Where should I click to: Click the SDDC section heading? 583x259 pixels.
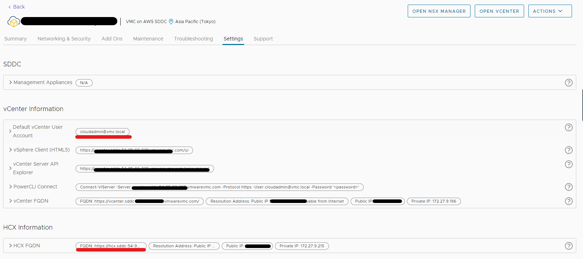(x=12, y=64)
